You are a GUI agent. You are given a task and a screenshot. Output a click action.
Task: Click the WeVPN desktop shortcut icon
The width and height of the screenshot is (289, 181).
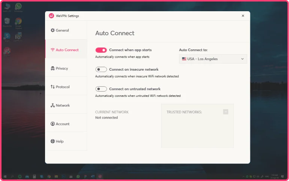(7, 52)
